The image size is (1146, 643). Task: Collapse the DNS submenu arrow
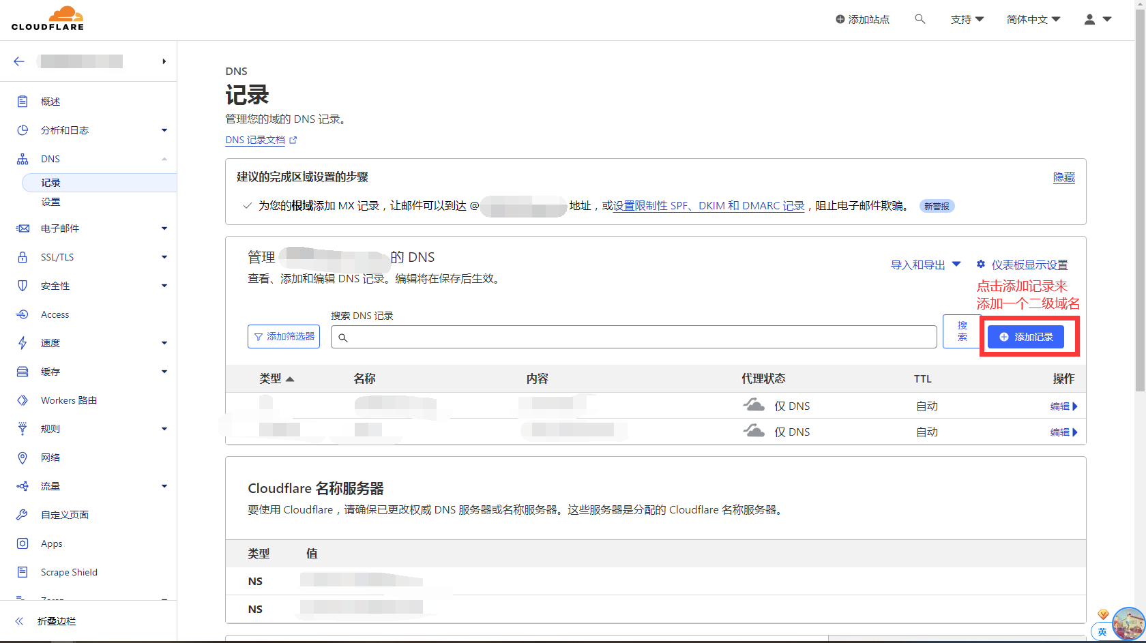164,159
